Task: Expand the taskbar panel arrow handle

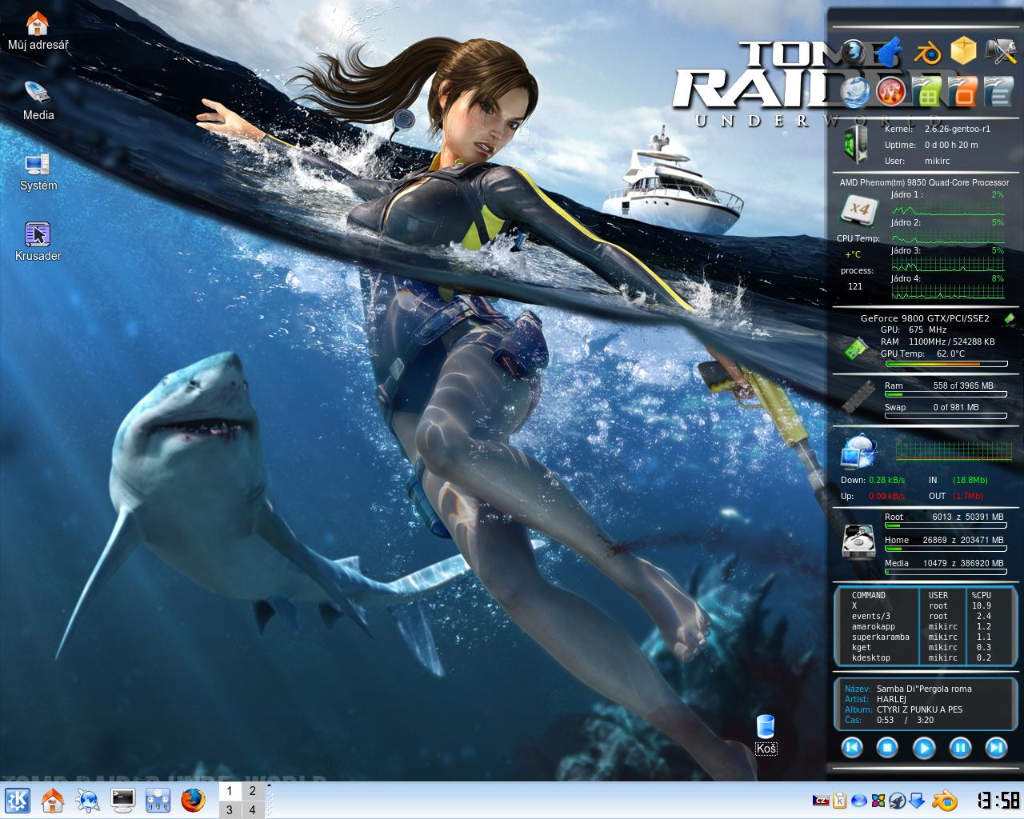Action: (269, 786)
